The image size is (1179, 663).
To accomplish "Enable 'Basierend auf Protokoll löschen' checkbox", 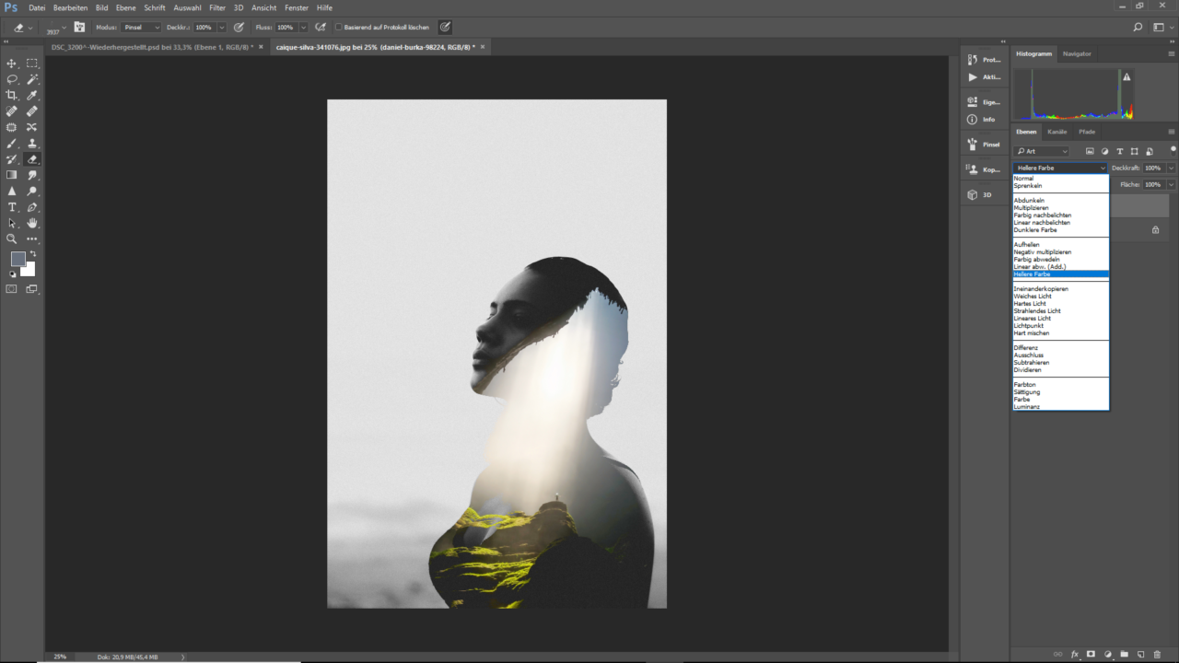I will click(339, 28).
